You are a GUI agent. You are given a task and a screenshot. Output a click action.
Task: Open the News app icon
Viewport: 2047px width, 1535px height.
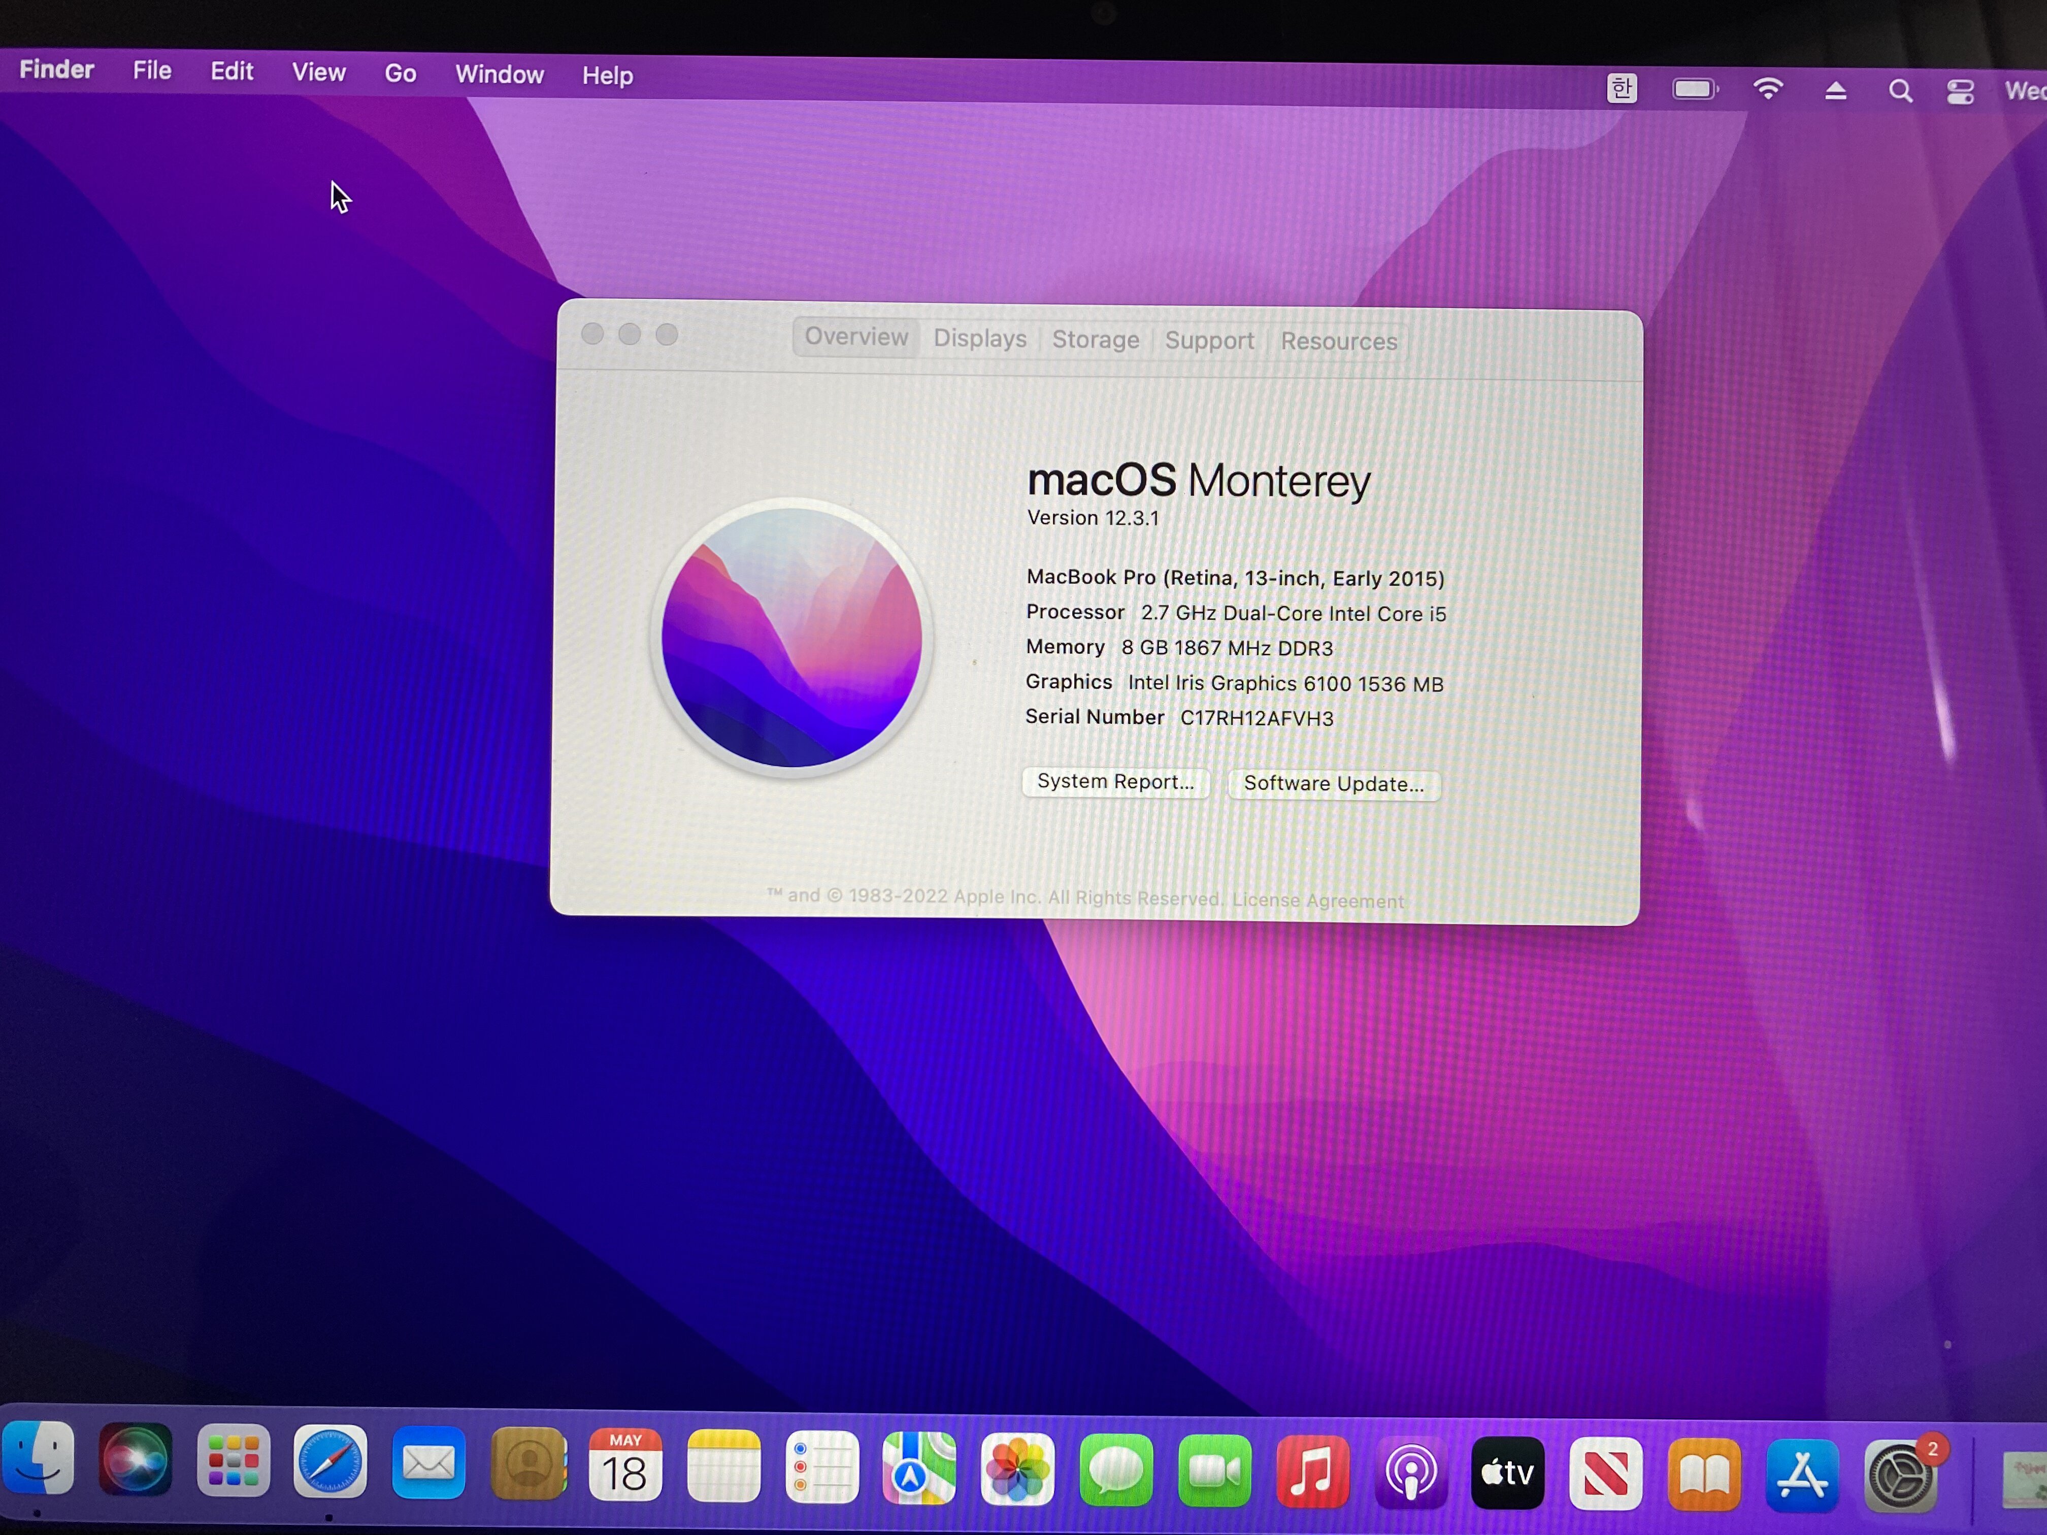pos(1606,1475)
